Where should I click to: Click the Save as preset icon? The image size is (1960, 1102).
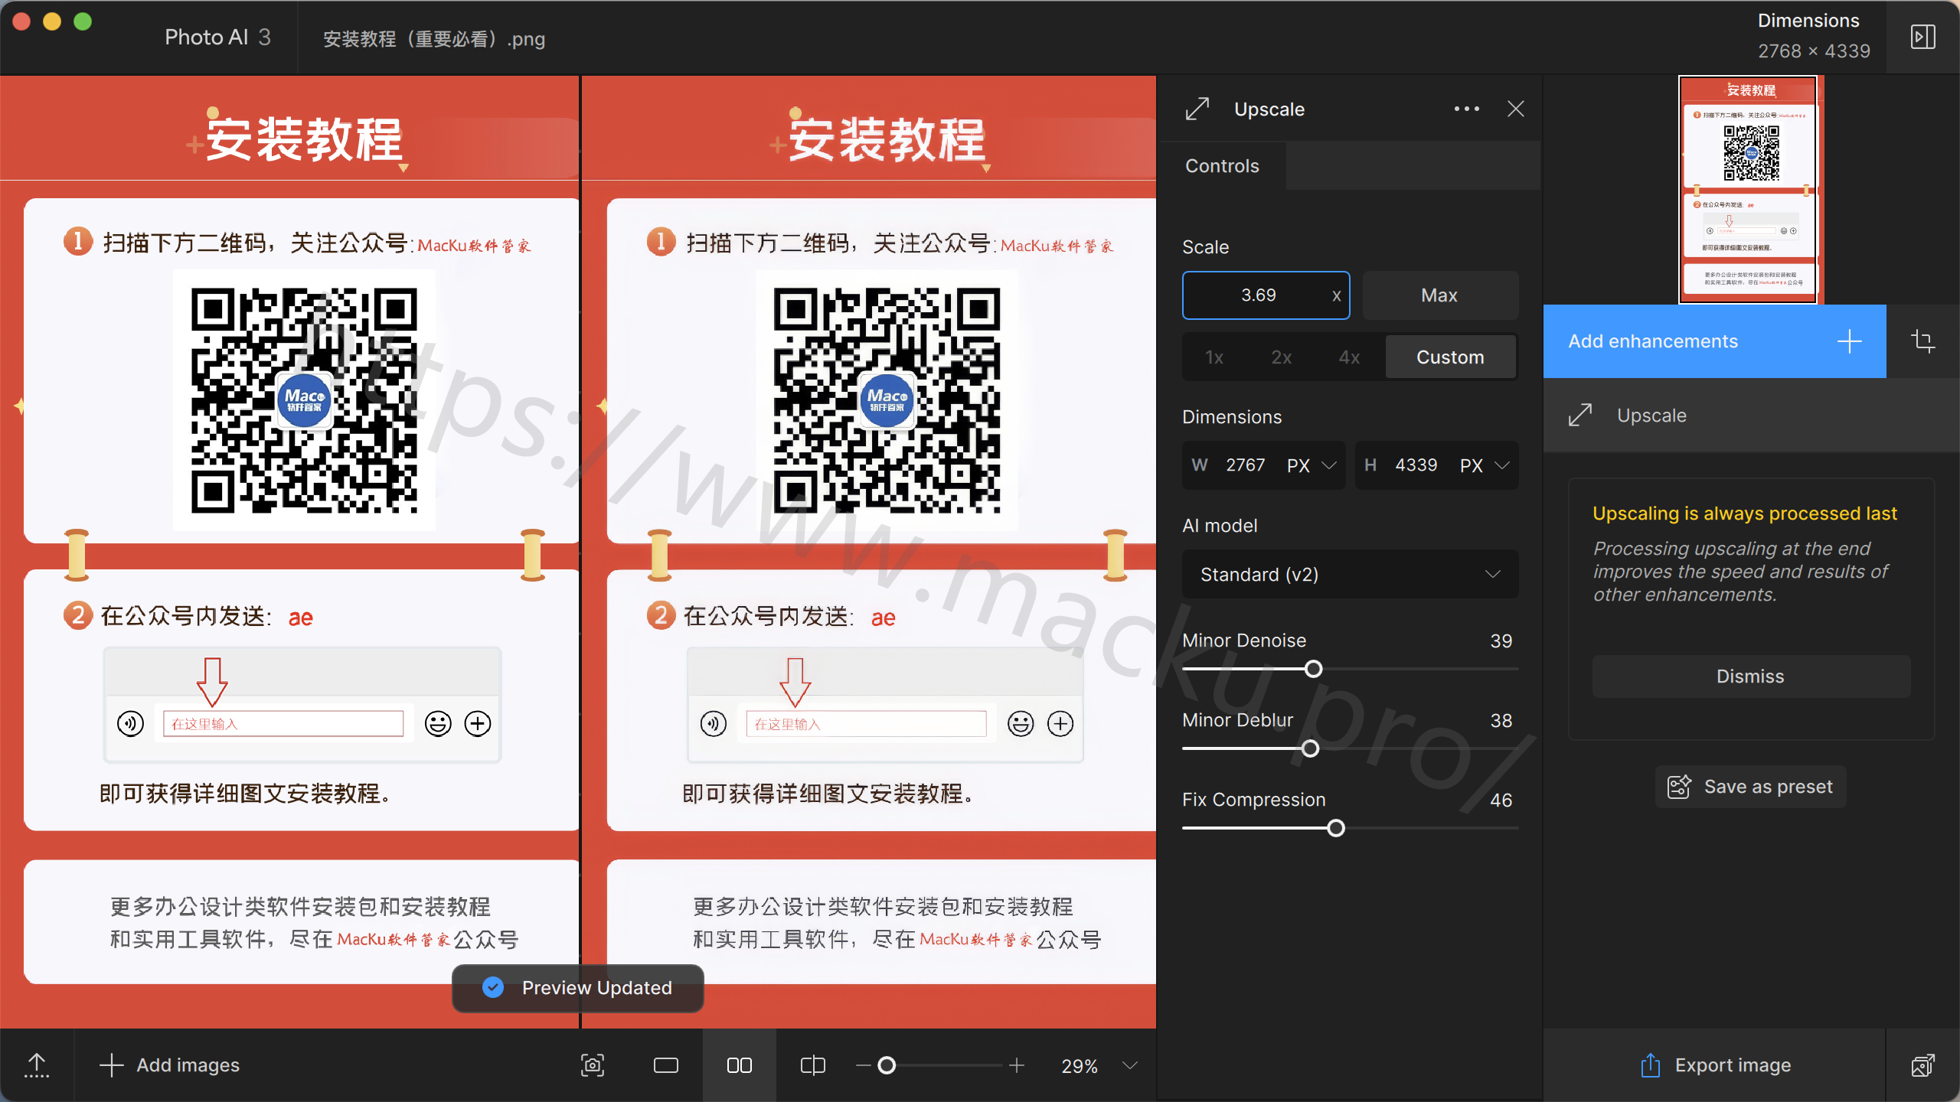tap(1680, 787)
